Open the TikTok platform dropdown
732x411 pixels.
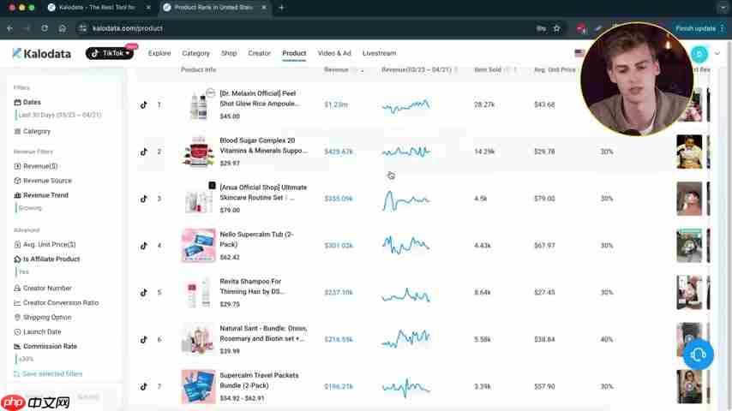point(110,53)
